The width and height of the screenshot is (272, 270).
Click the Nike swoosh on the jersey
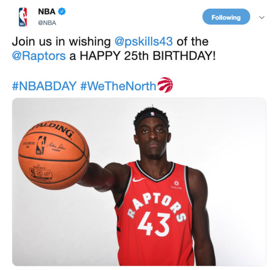coord(139,179)
